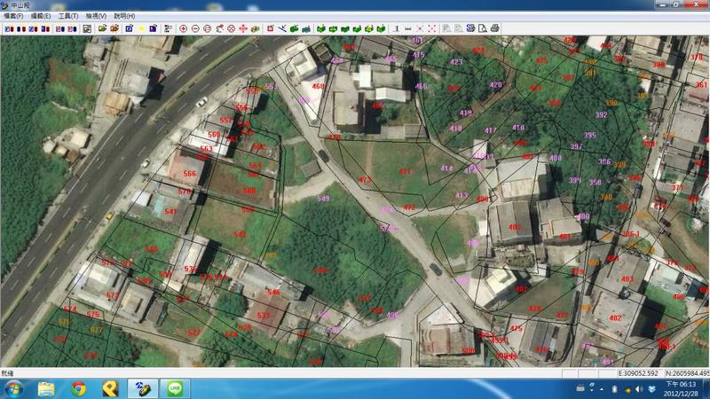Click the yellow dot toolbar icon

click(141, 28)
